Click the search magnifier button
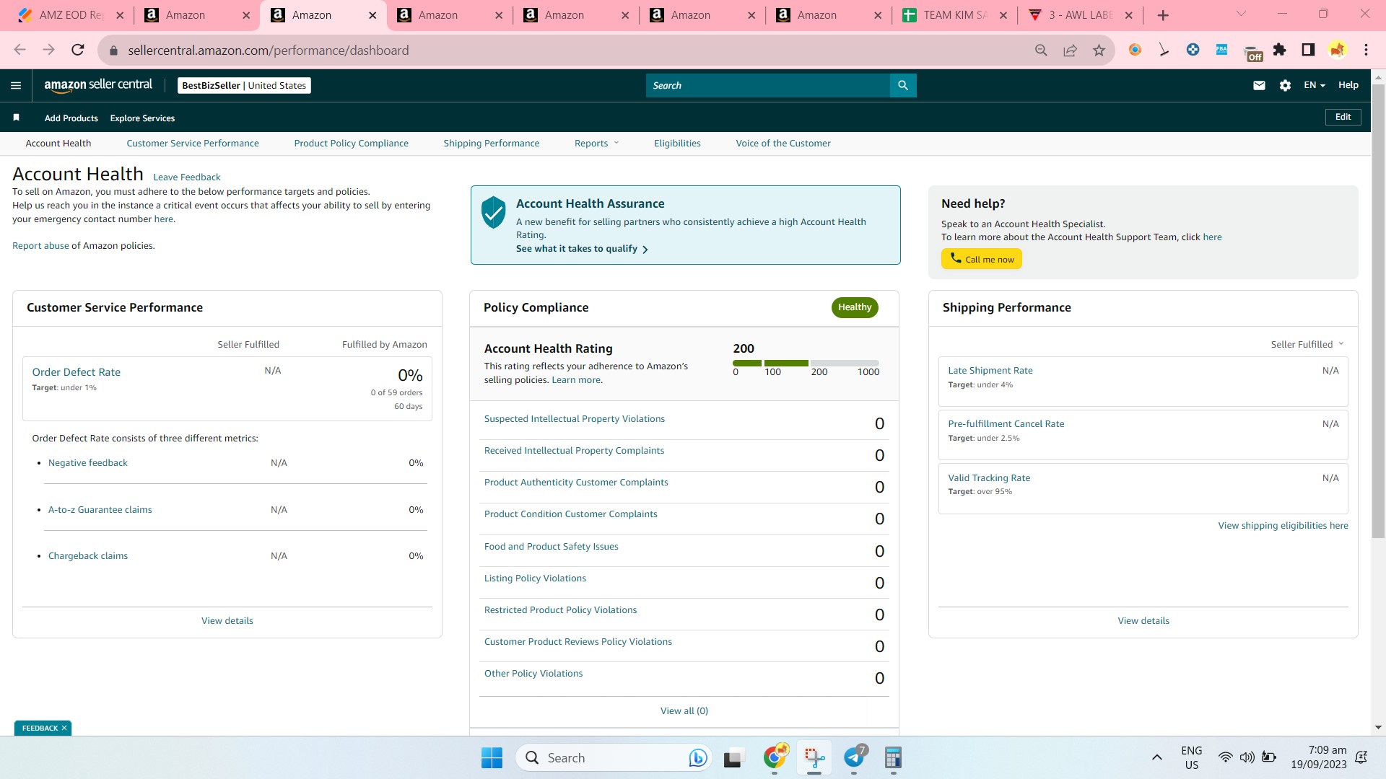The image size is (1386, 779). (903, 85)
